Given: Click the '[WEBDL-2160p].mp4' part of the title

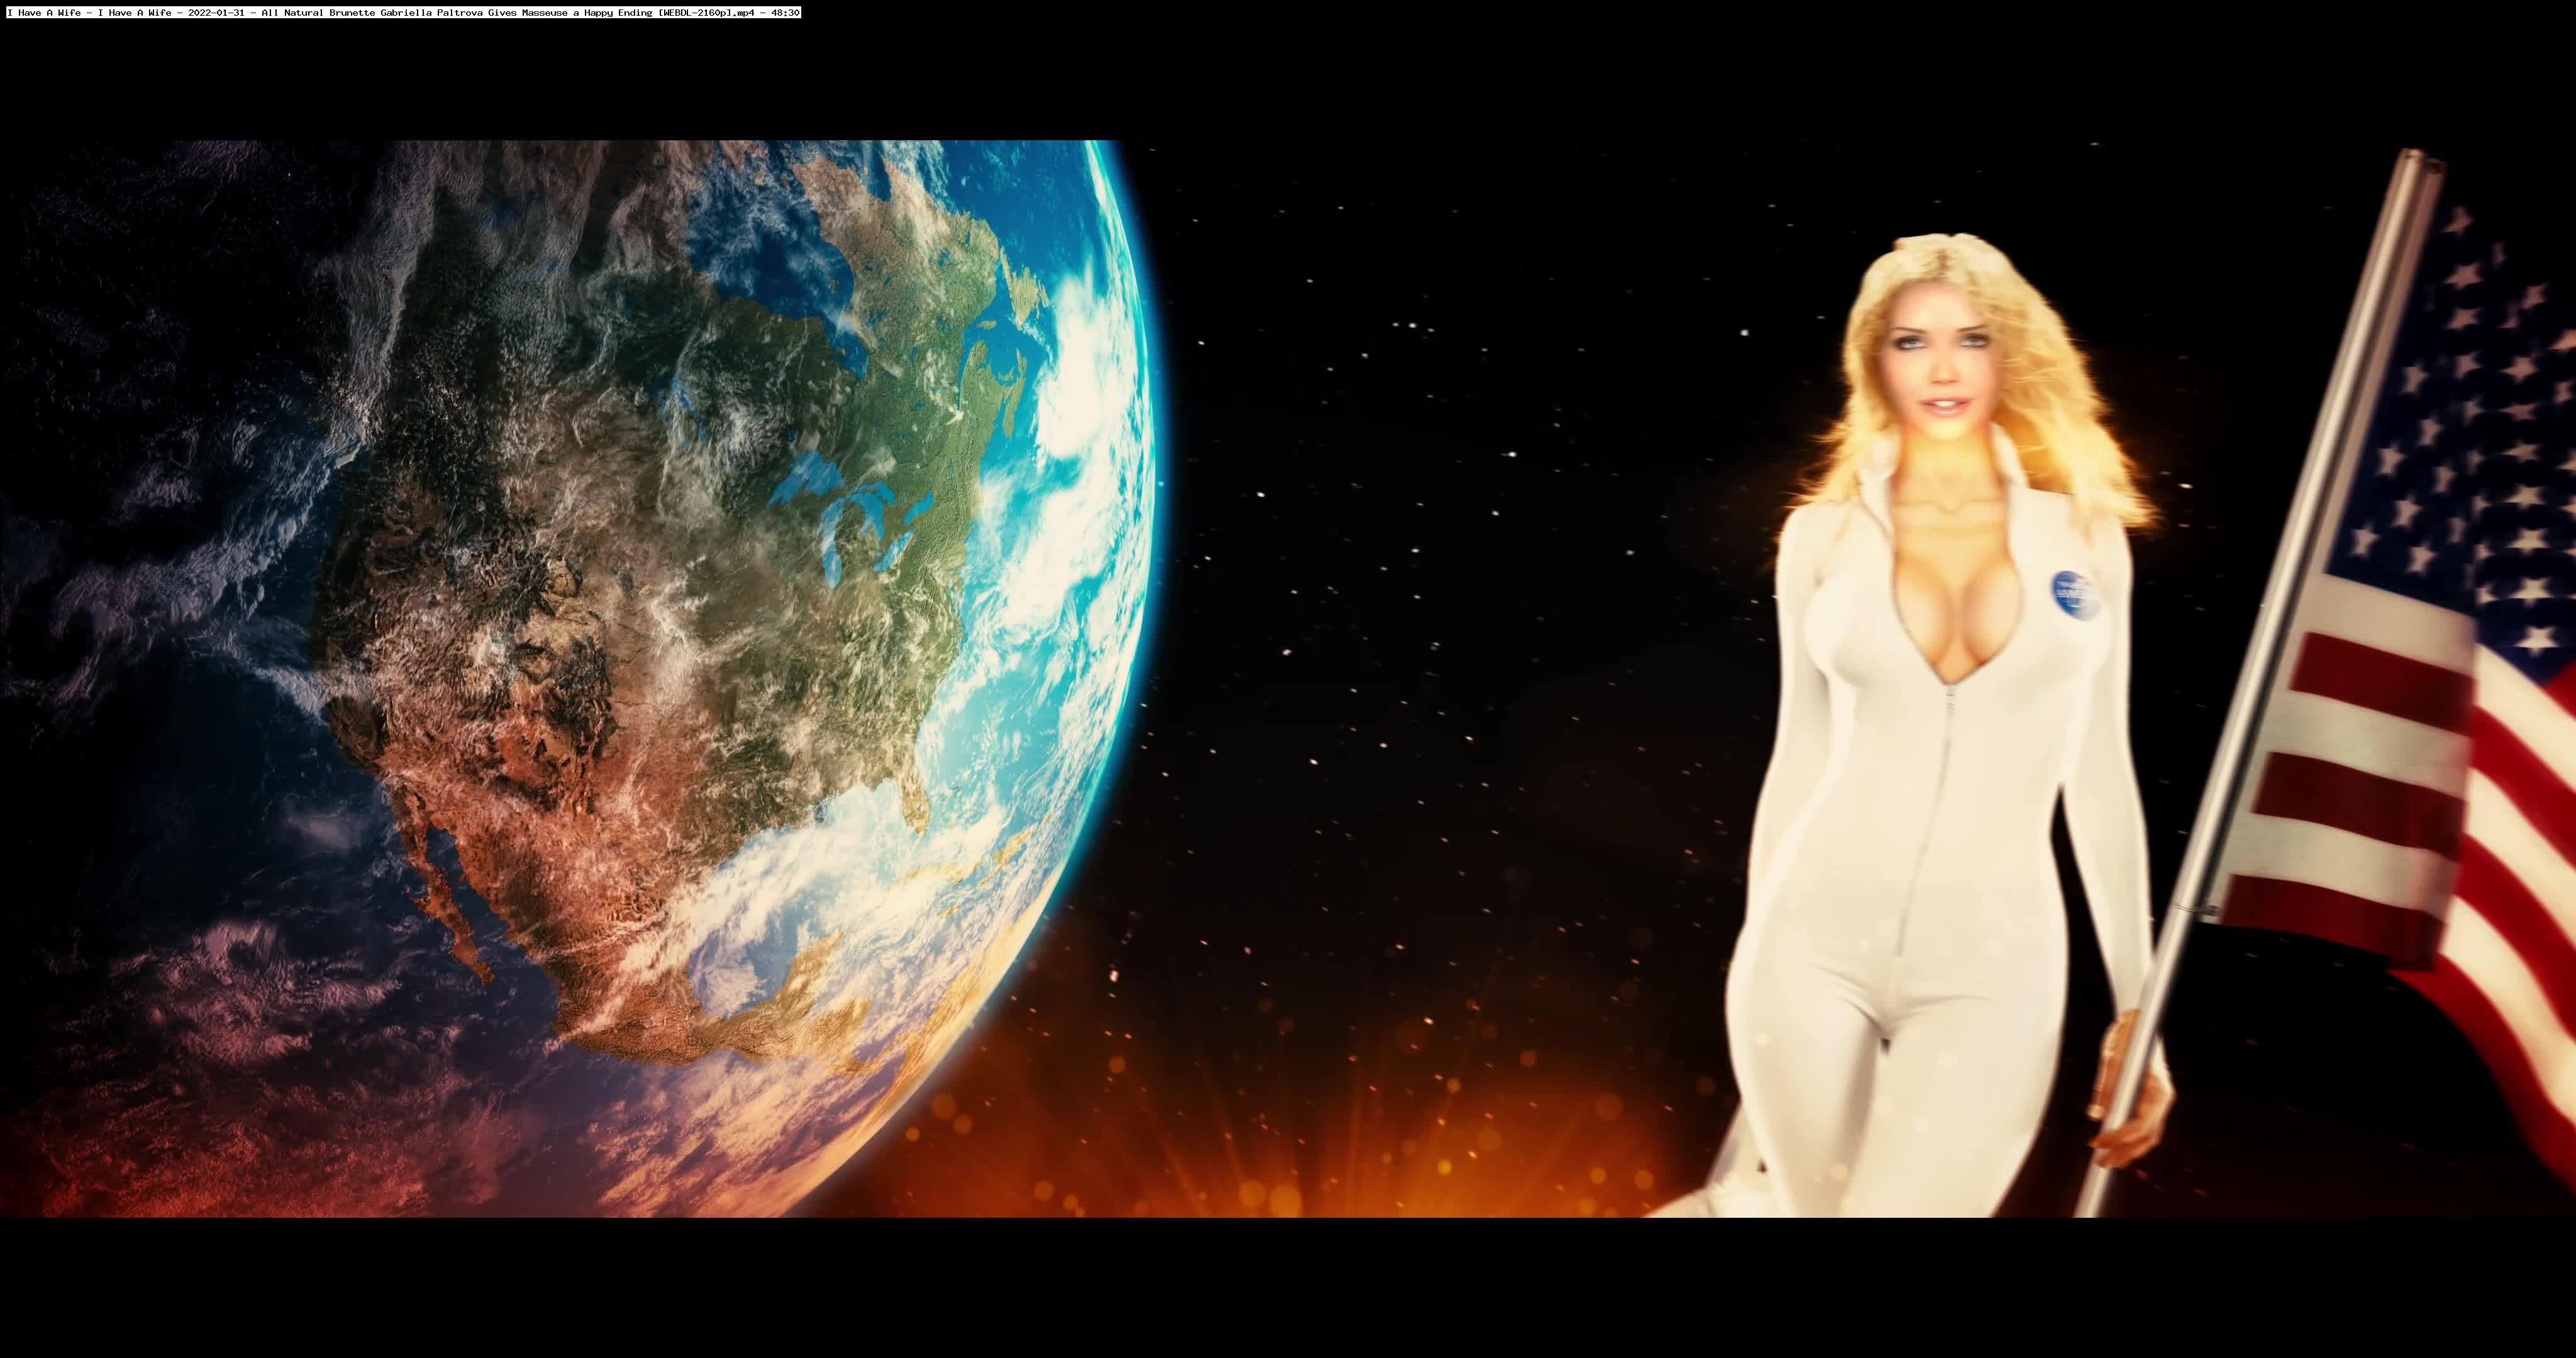Looking at the screenshot, I should 706,12.
